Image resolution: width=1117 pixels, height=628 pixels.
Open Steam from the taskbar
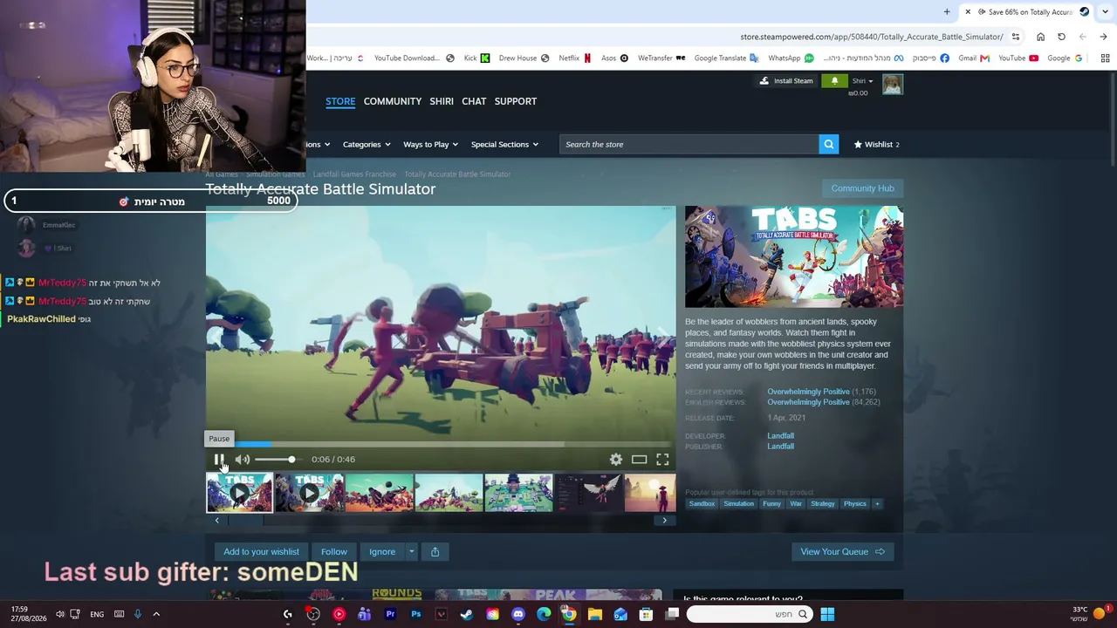pyautogui.click(x=467, y=614)
